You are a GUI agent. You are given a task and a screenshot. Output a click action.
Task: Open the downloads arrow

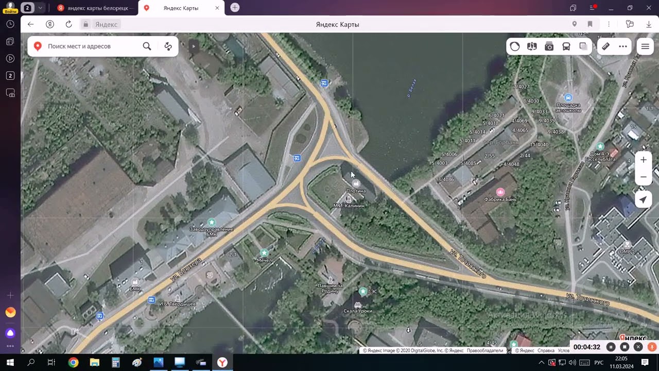(x=649, y=24)
